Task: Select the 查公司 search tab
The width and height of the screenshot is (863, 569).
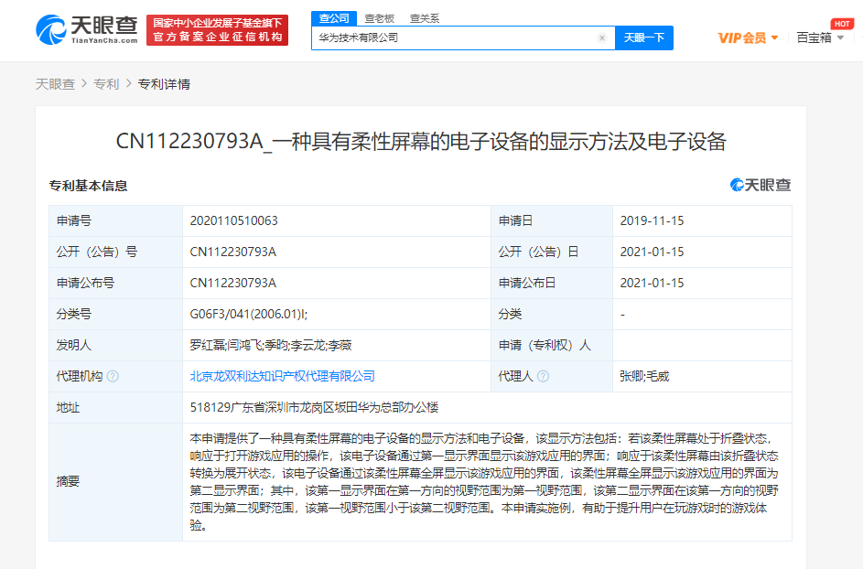Action: (331, 17)
